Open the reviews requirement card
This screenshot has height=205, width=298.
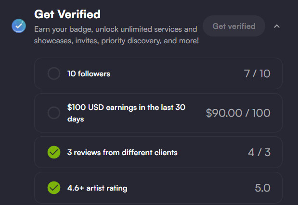(158, 152)
